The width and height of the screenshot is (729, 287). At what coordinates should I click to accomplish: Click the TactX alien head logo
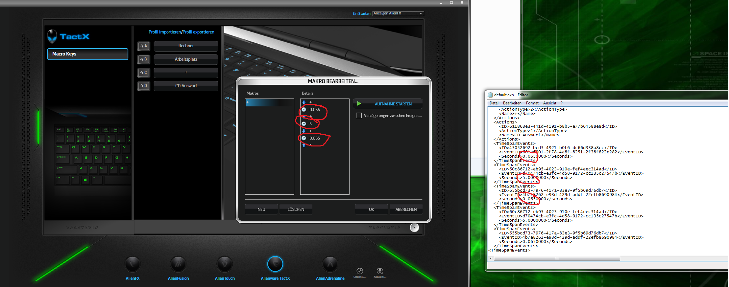tap(52, 36)
